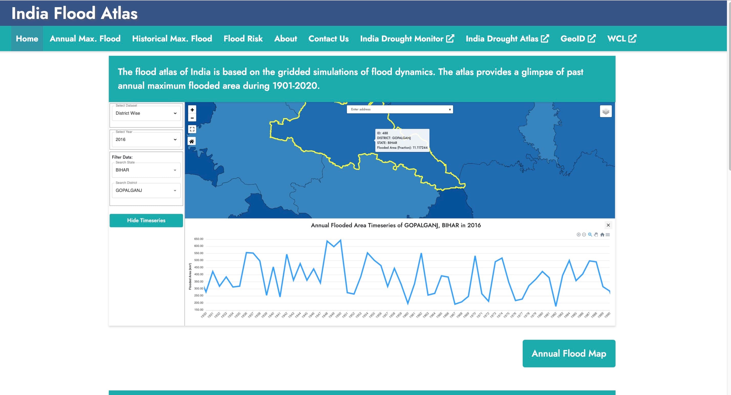The width and height of the screenshot is (731, 395).
Task: Expand Search District GOPALGANJ dropdown
Action: 146,191
